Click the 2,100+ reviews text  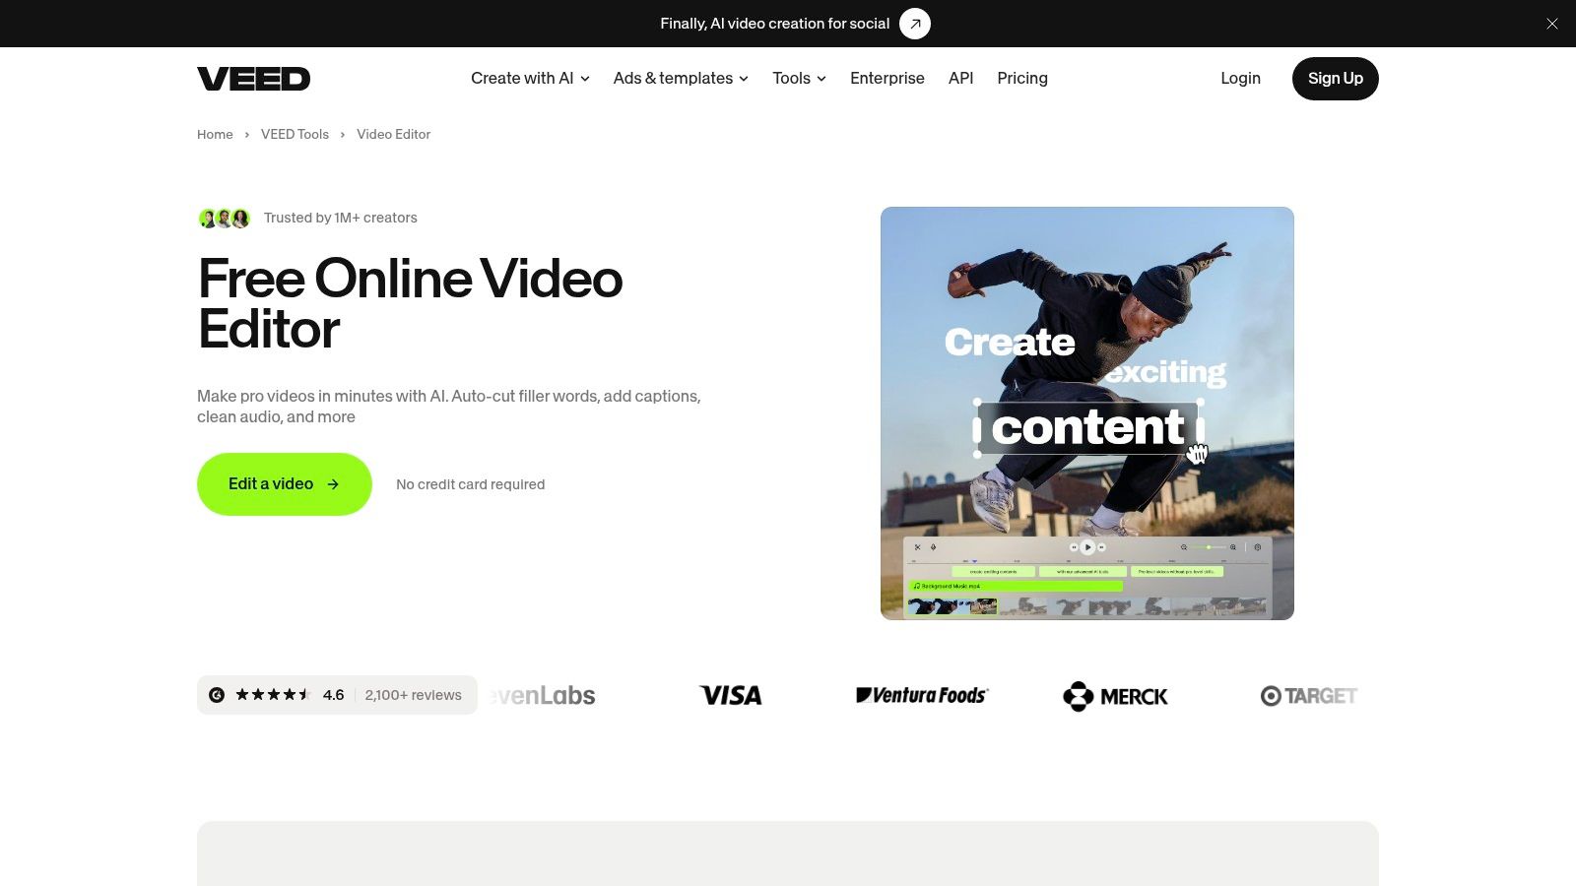413,695
